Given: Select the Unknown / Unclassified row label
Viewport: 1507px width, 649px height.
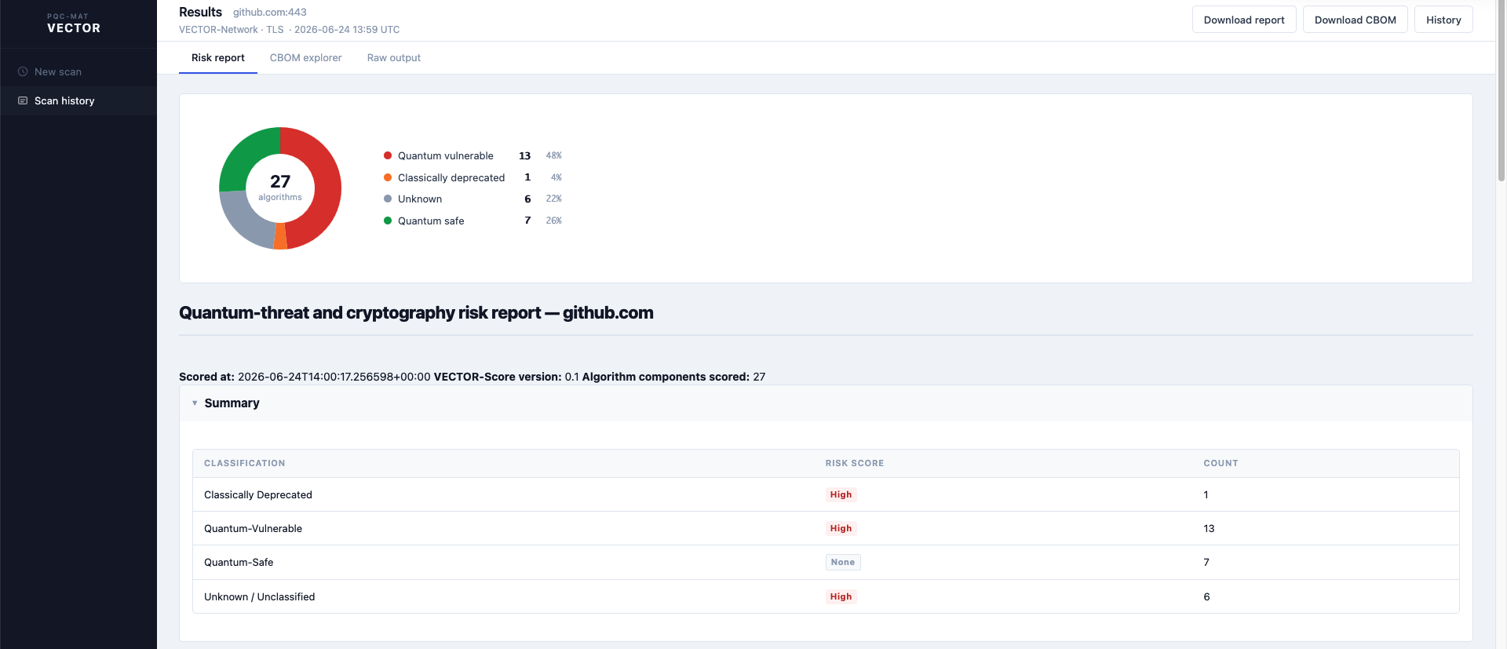Looking at the screenshot, I should (260, 596).
